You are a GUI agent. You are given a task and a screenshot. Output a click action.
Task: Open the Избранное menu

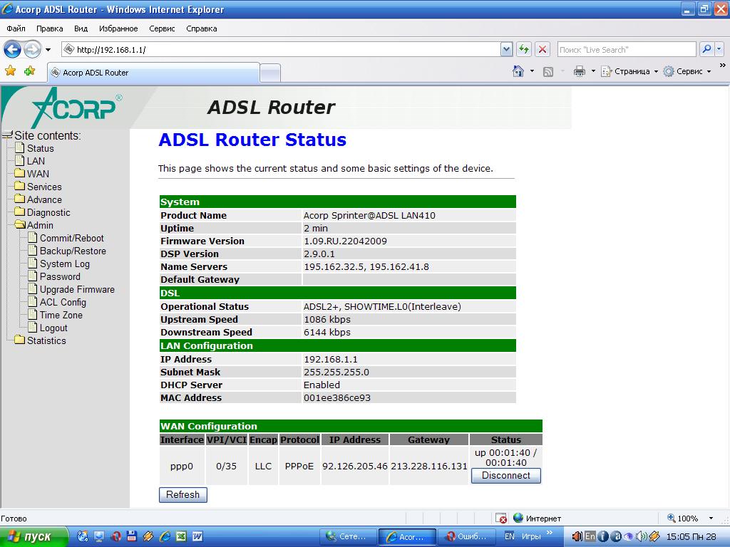tap(118, 28)
